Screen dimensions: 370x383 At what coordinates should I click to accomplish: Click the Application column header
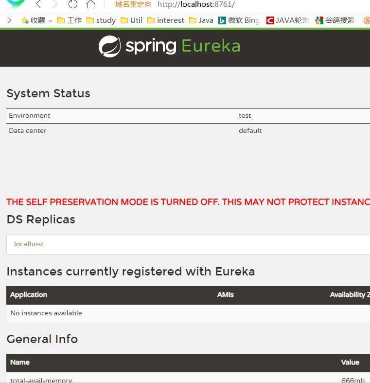coord(29,295)
